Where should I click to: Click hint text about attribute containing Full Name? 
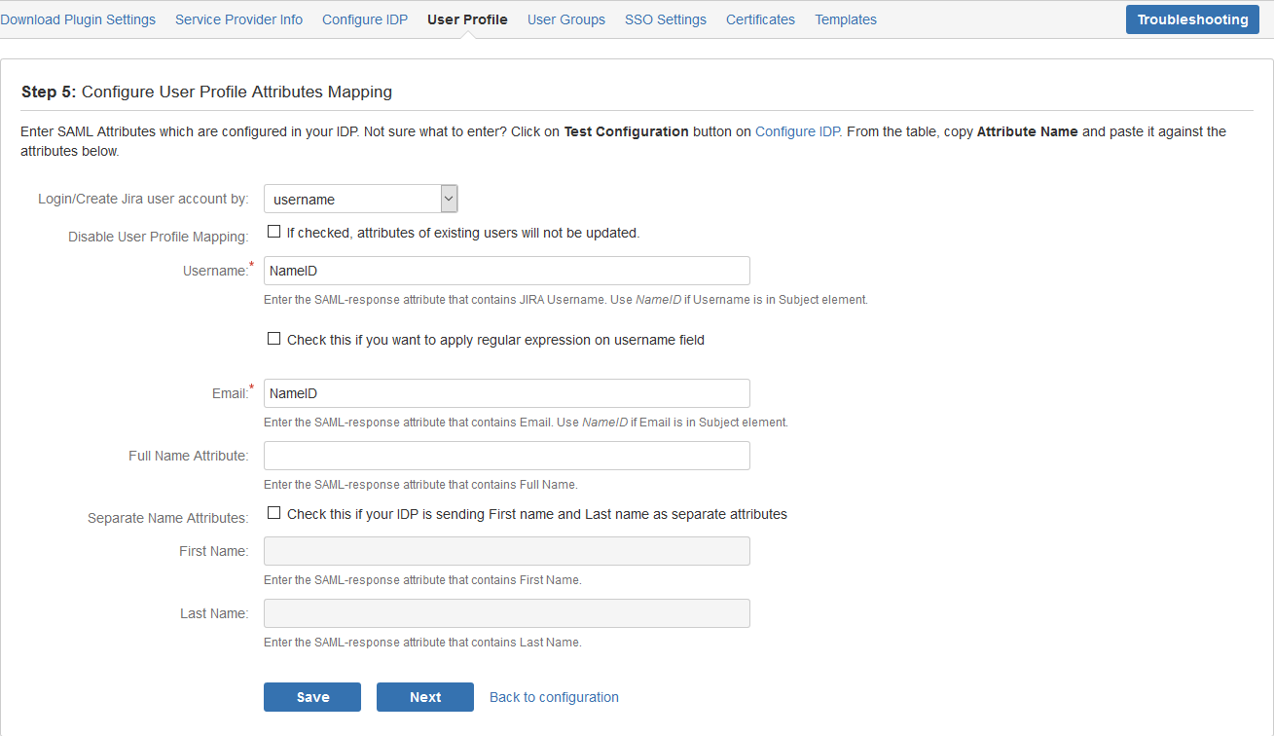[x=420, y=485]
